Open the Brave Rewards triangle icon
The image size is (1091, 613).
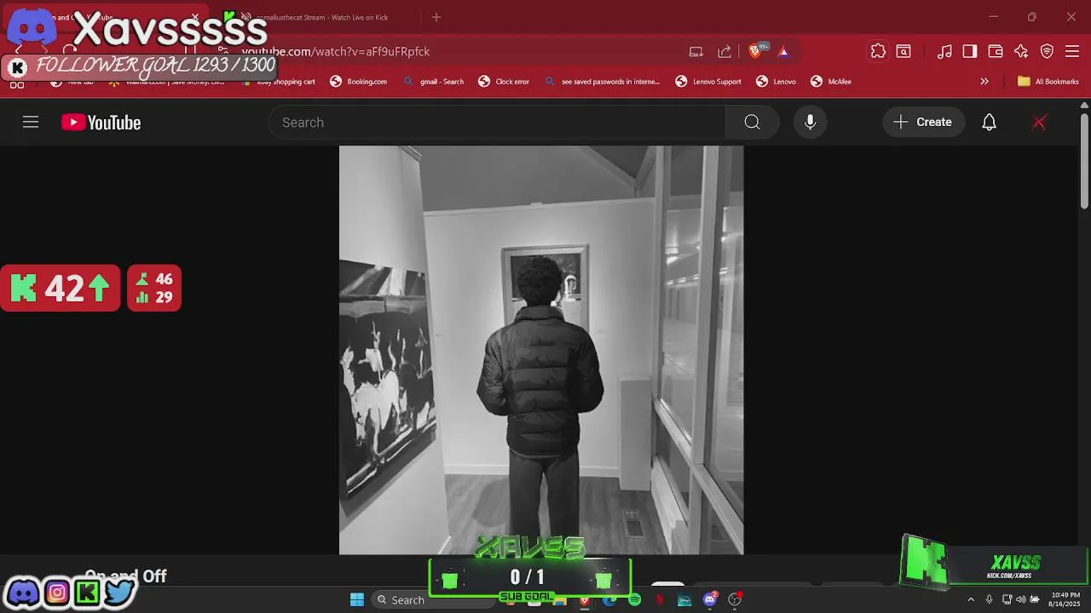tap(783, 52)
